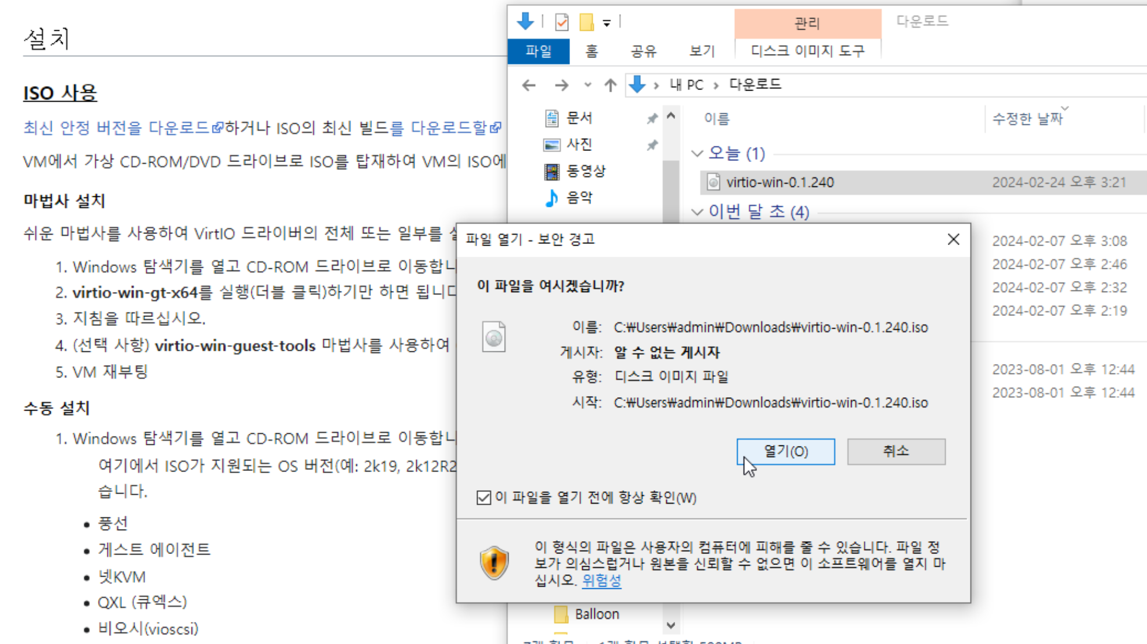1147x644 pixels.
Task: Click the Explorer forward arrow
Action: [561, 85]
